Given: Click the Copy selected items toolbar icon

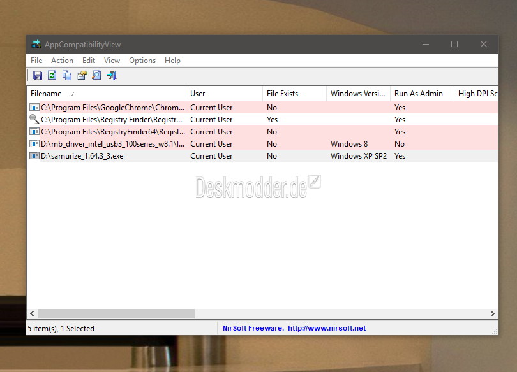Looking at the screenshot, I should tap(67, 75).
